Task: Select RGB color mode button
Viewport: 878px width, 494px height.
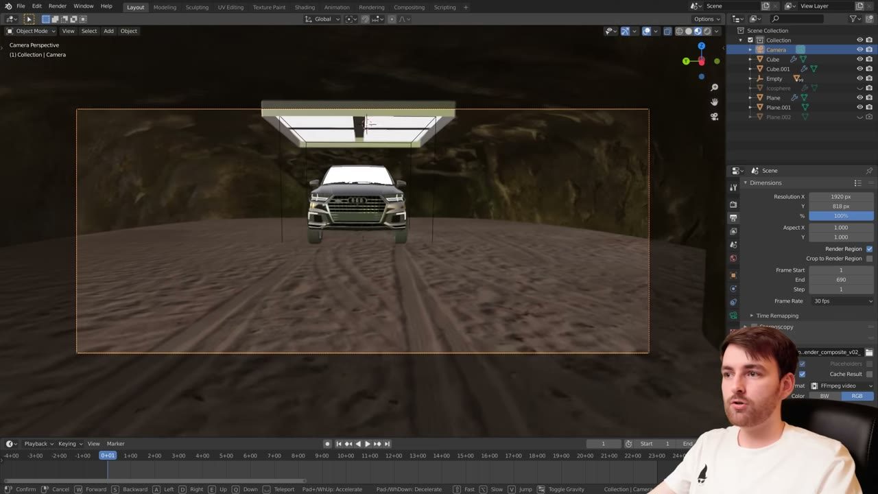Action: click(857, 396)
